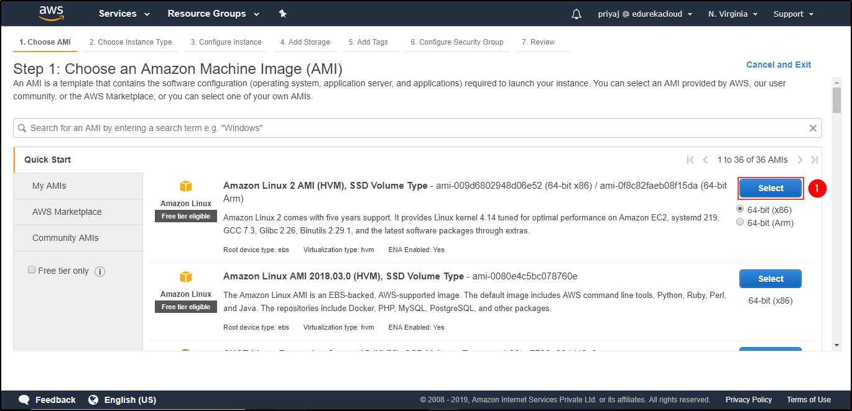Viewport: 852px width, 411px height.
Task: Click in the AMI search field
Action: (417, 128)
